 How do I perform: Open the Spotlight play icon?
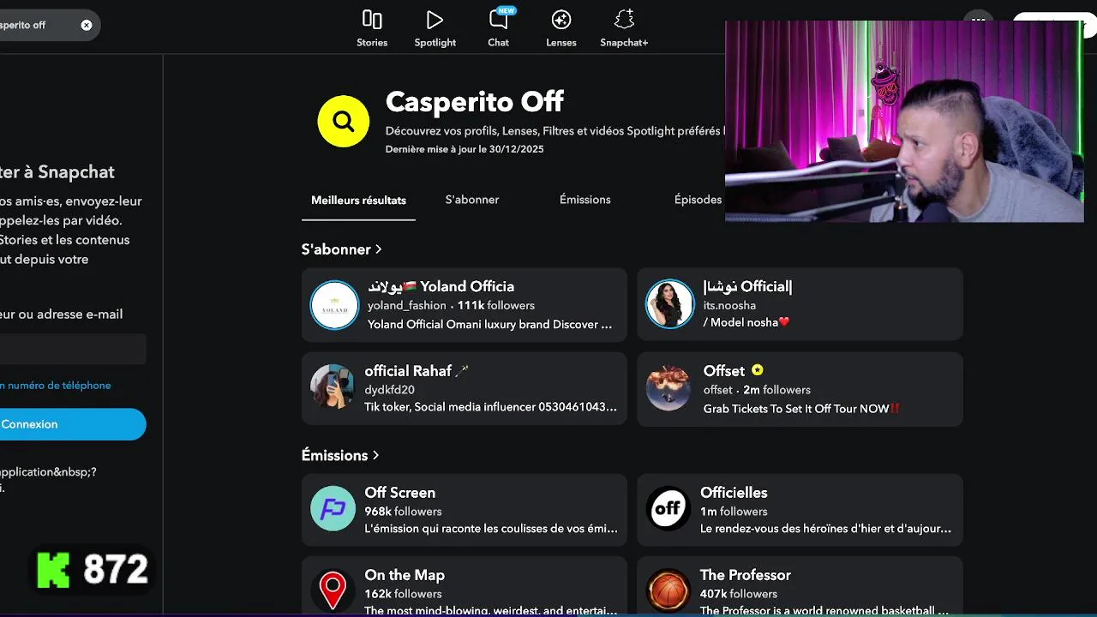(x=435, y=20)
